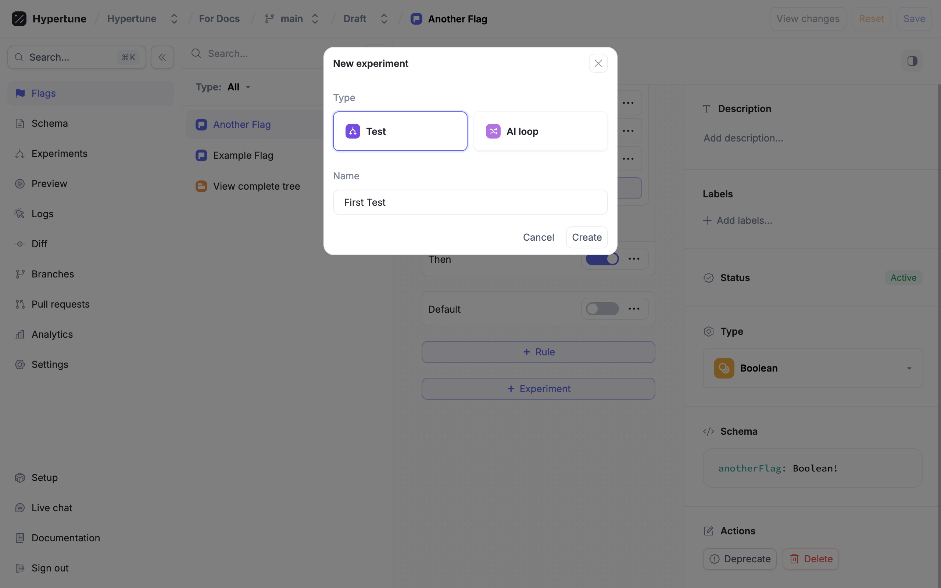Go to Analytics in the sidebar
Screen dimensions: 941x588
coord(52,334)
